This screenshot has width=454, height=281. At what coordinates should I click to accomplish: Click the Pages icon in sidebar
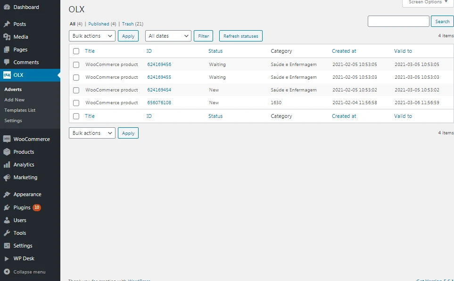click(x=7, y=50)
